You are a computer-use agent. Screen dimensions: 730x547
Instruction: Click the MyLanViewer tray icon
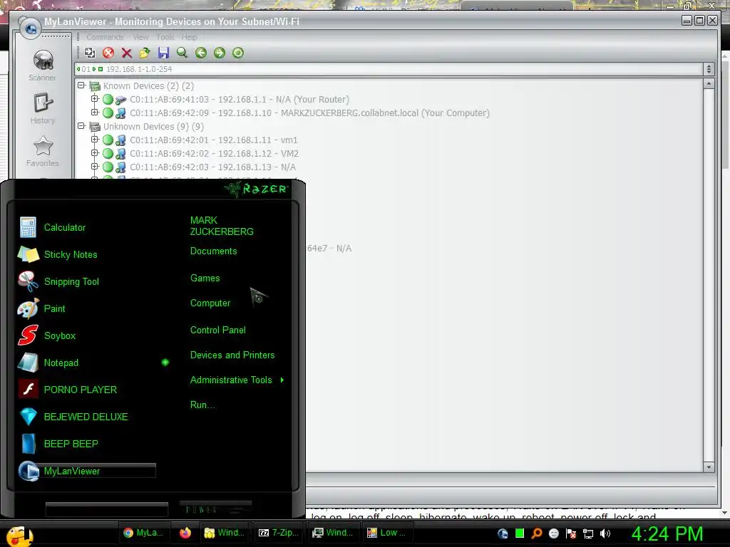click(503, 533)
